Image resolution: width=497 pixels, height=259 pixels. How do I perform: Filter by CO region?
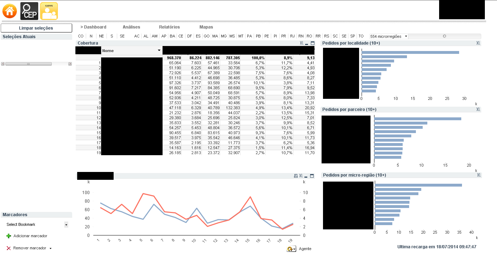pos(81,36)
